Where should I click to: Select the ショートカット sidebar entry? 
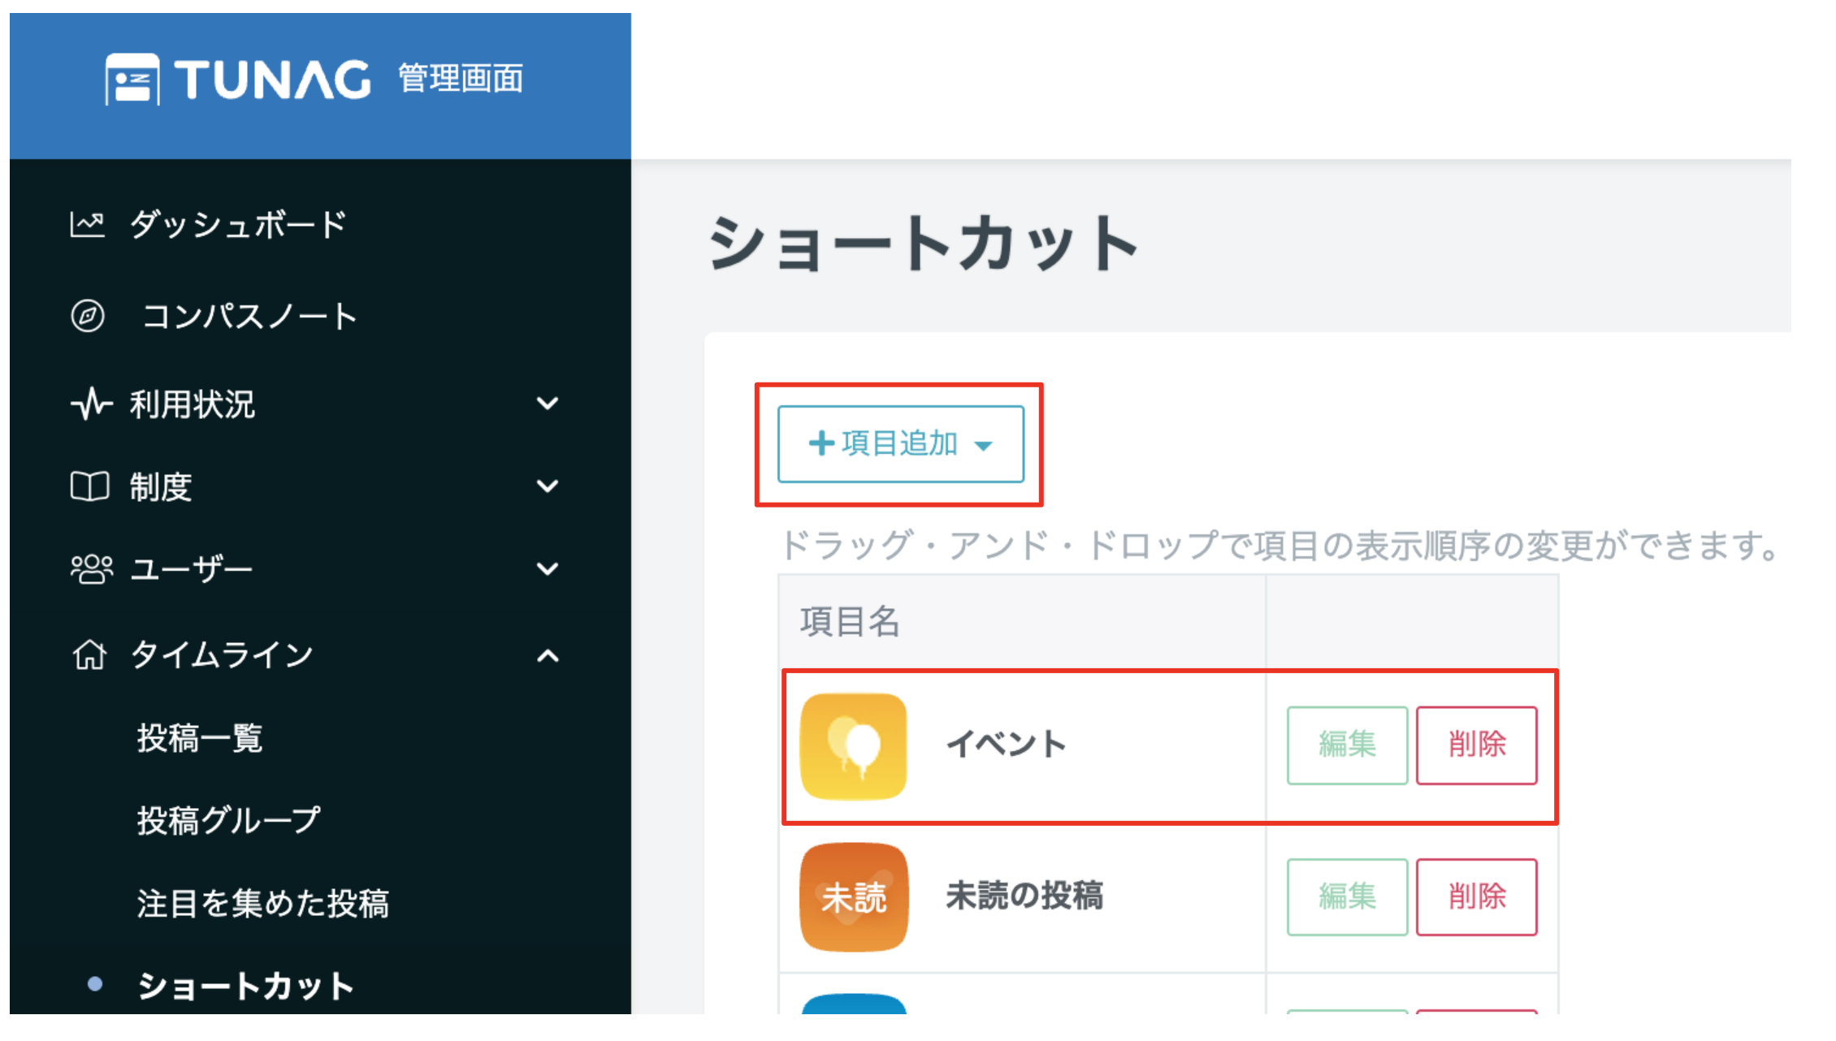pyautogui.click(x=245, y=986)
